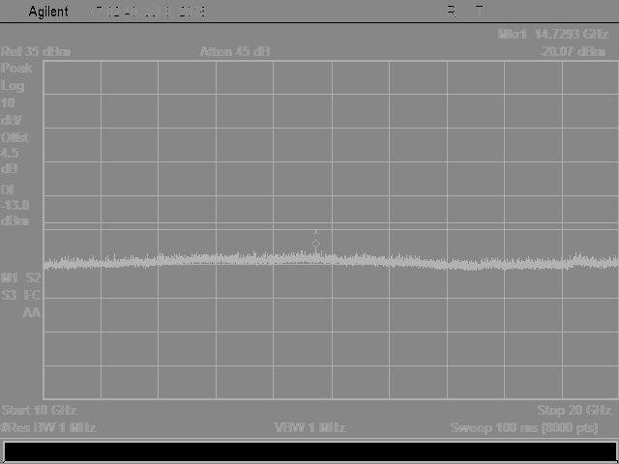The width and height of the screenshot is (619, 464).
Task: Select the -13.0 display line value
Action: [x=15, y=205]
